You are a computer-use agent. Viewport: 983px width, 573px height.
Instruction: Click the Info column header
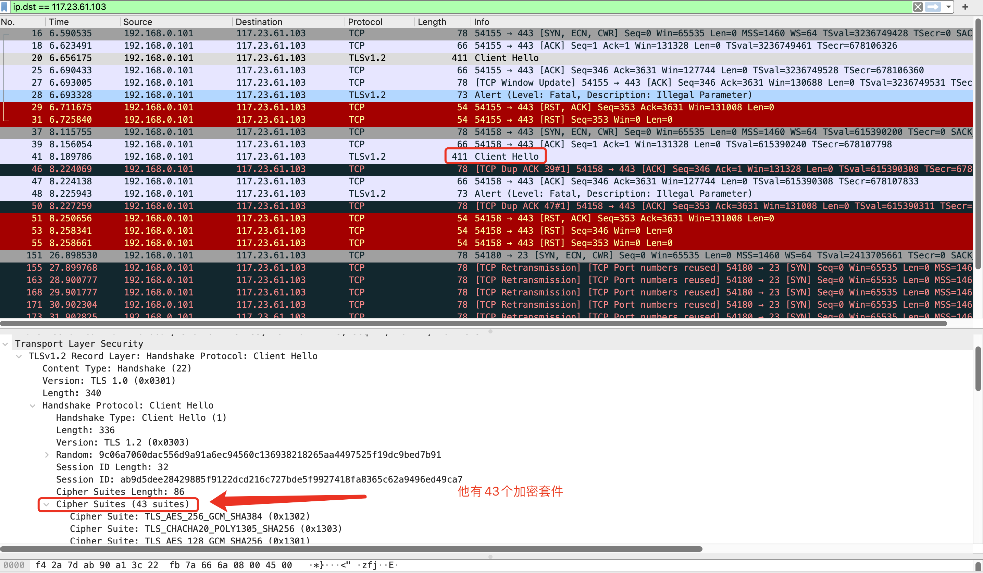[x=481, y=22]
